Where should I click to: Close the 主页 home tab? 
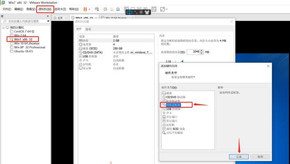(x=66, y=18)
